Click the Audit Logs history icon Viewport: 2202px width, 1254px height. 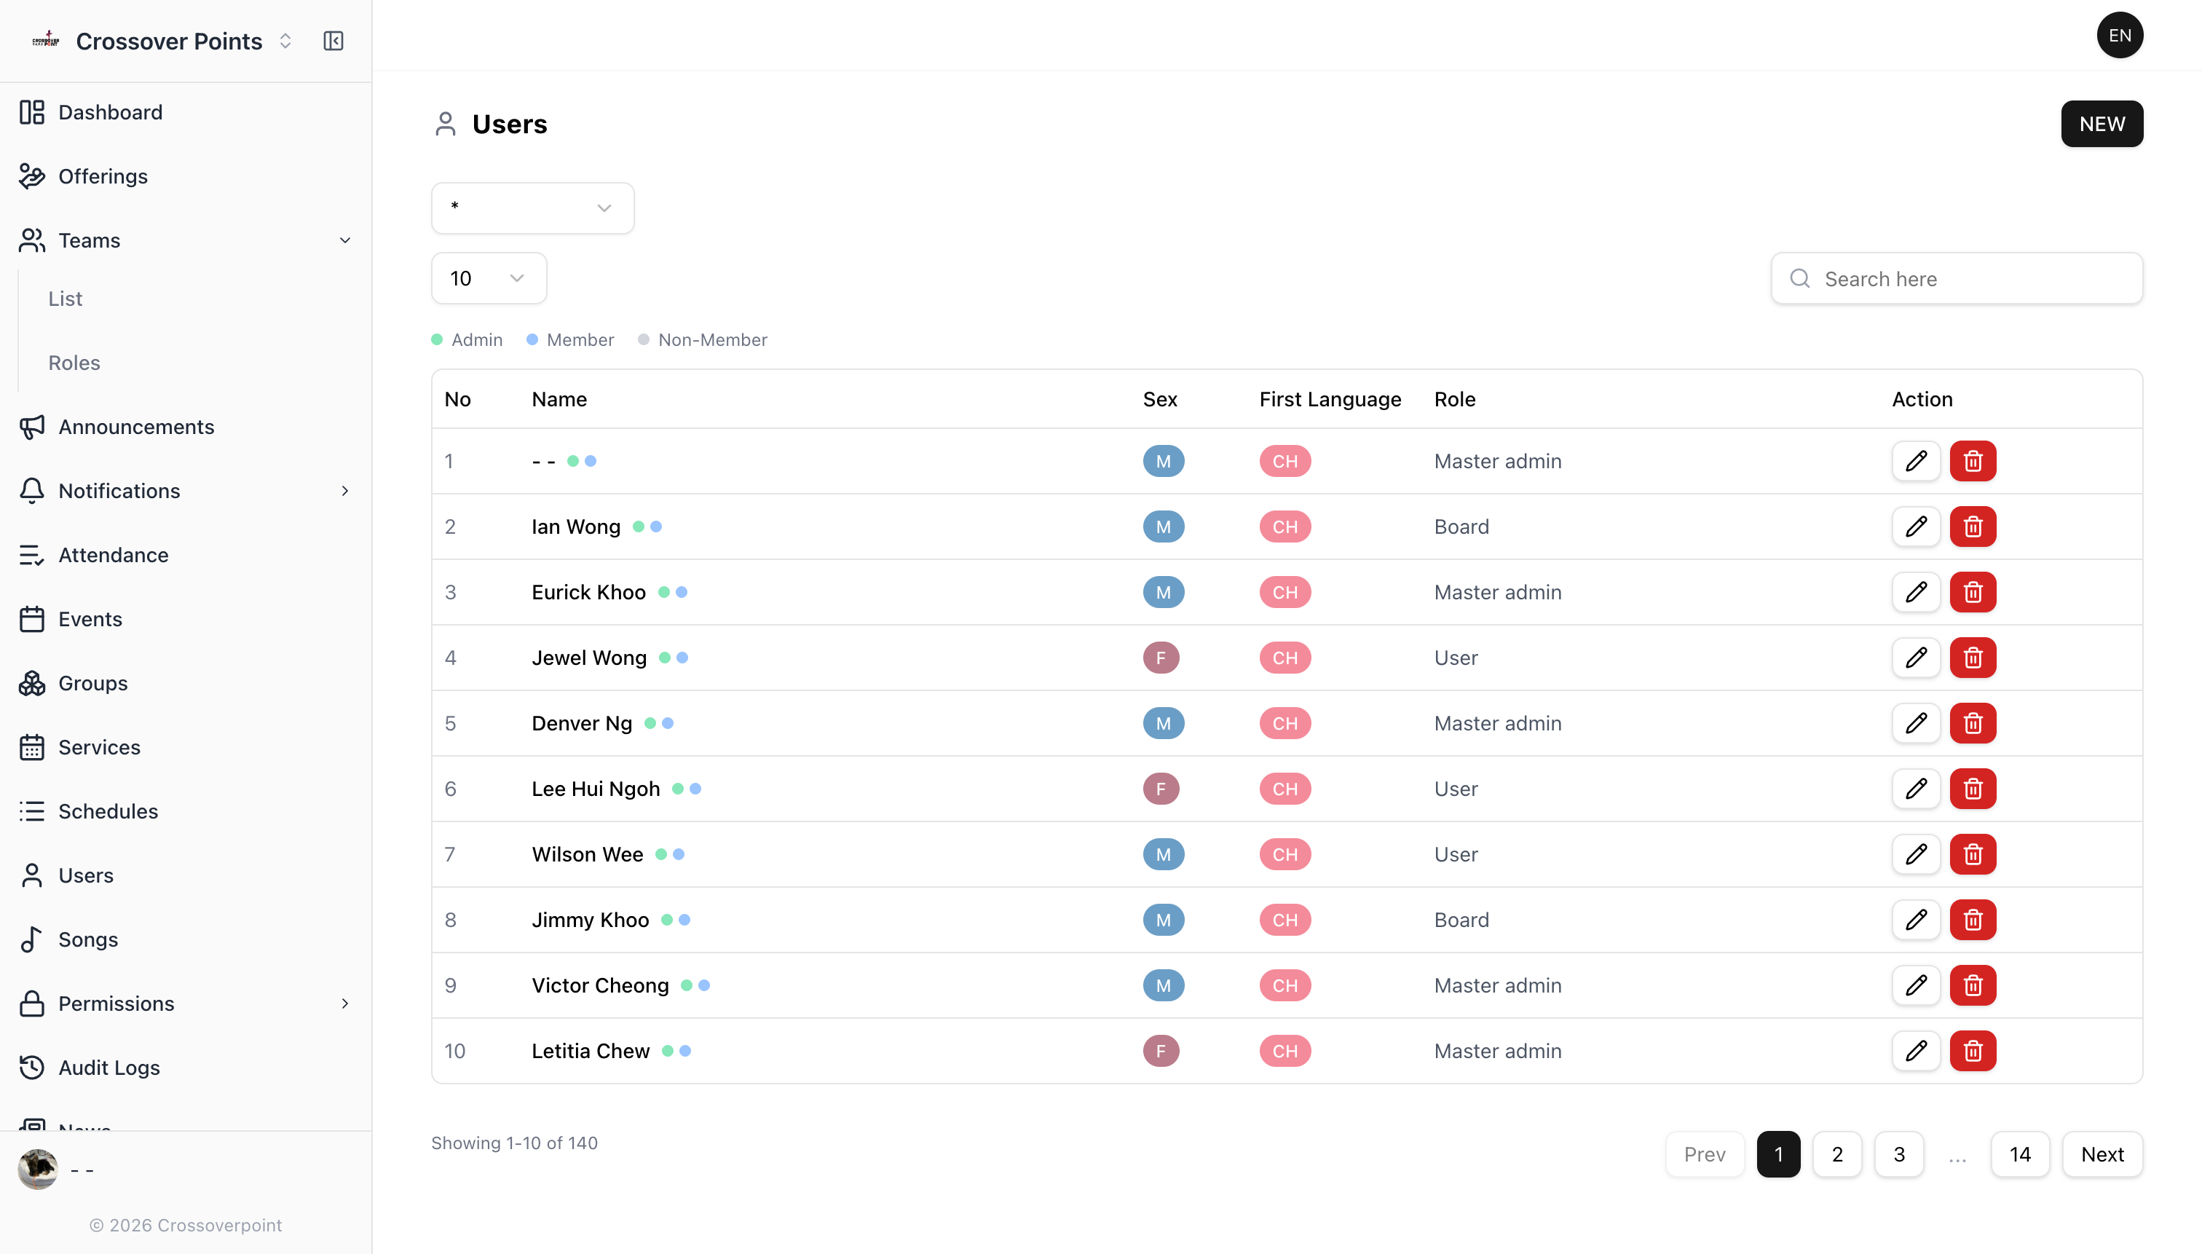pyautogui.click(x=32, y=1067)
